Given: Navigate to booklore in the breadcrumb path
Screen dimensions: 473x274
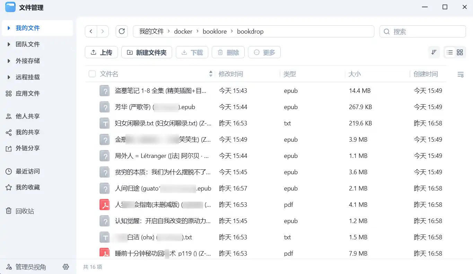Looking at the screenshot, I should [x=214, y=32].
